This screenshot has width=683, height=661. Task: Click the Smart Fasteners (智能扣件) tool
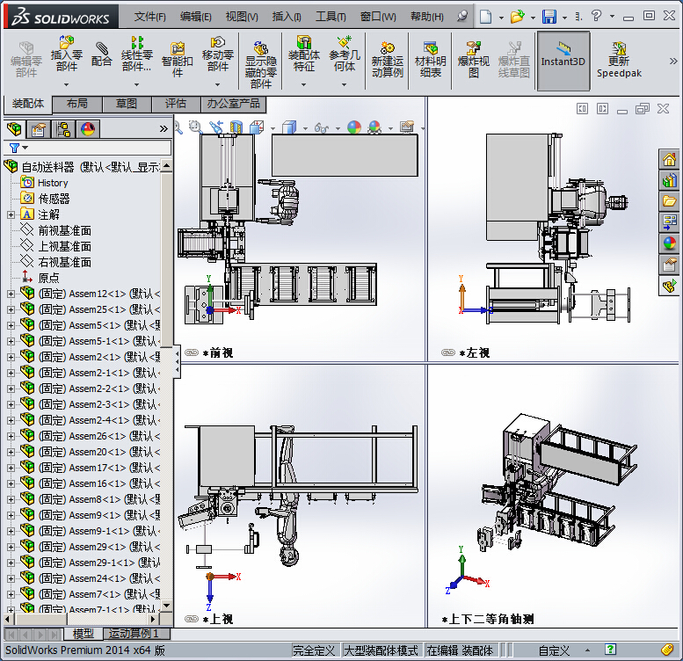[x=178, y=60]
